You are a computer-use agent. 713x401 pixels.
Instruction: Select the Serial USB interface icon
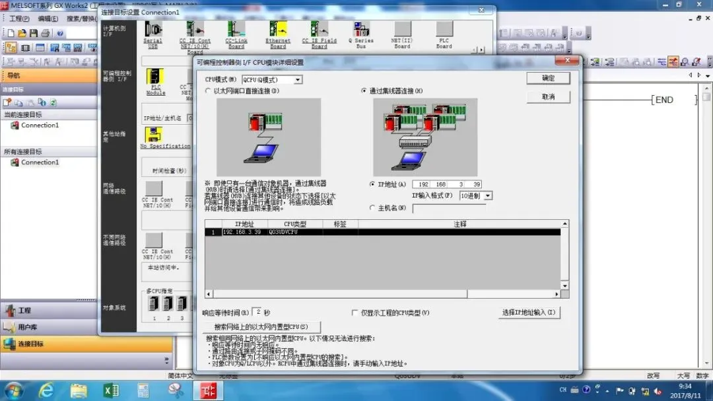[153, 30]
